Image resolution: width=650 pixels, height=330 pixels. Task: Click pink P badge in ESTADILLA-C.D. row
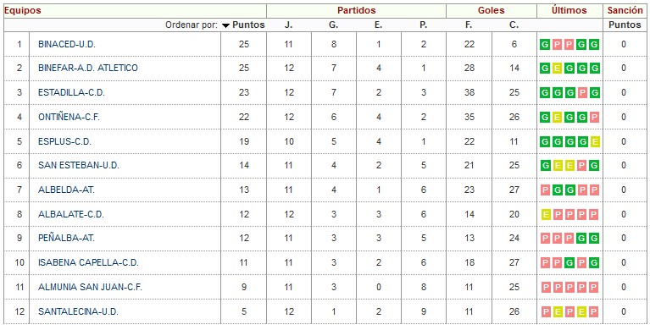pos(582,92)
